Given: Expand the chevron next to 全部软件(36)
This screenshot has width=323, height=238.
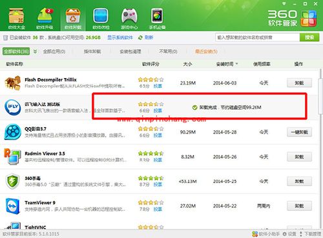Looking at the screenshot, I should pyautogui.click(x=35, y=52).
